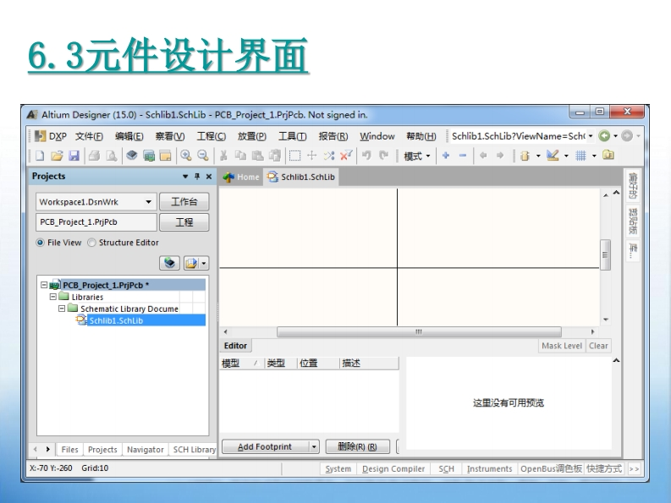Collapse the Libraries folder node
Image resolution: width=671 pixels, height=503 pixels.
click(52, 297)
